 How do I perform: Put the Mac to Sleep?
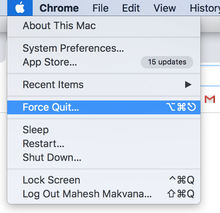point(104,130)
